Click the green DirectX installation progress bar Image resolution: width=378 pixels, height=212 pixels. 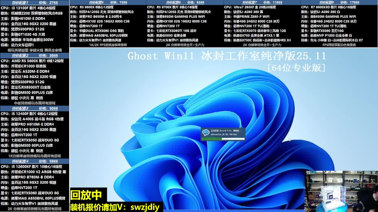(x=223, y=139)
